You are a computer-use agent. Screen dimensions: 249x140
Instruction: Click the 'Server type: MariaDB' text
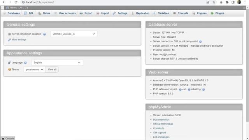pos(165,37)
